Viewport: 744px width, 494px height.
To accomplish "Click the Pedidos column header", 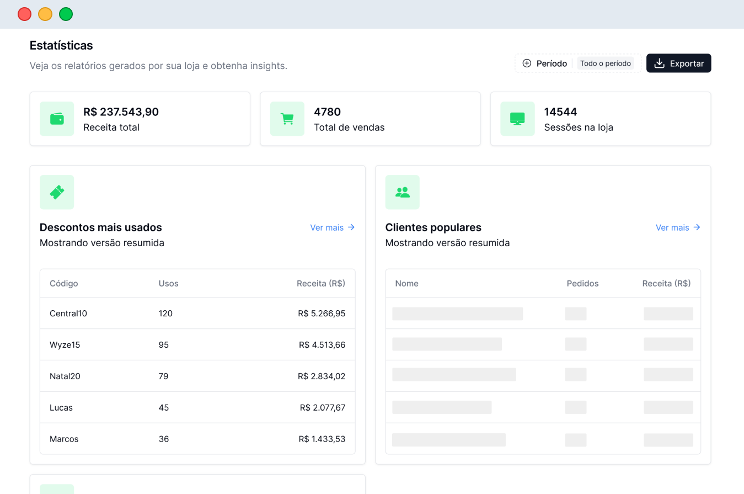I will tap(582, 284).
